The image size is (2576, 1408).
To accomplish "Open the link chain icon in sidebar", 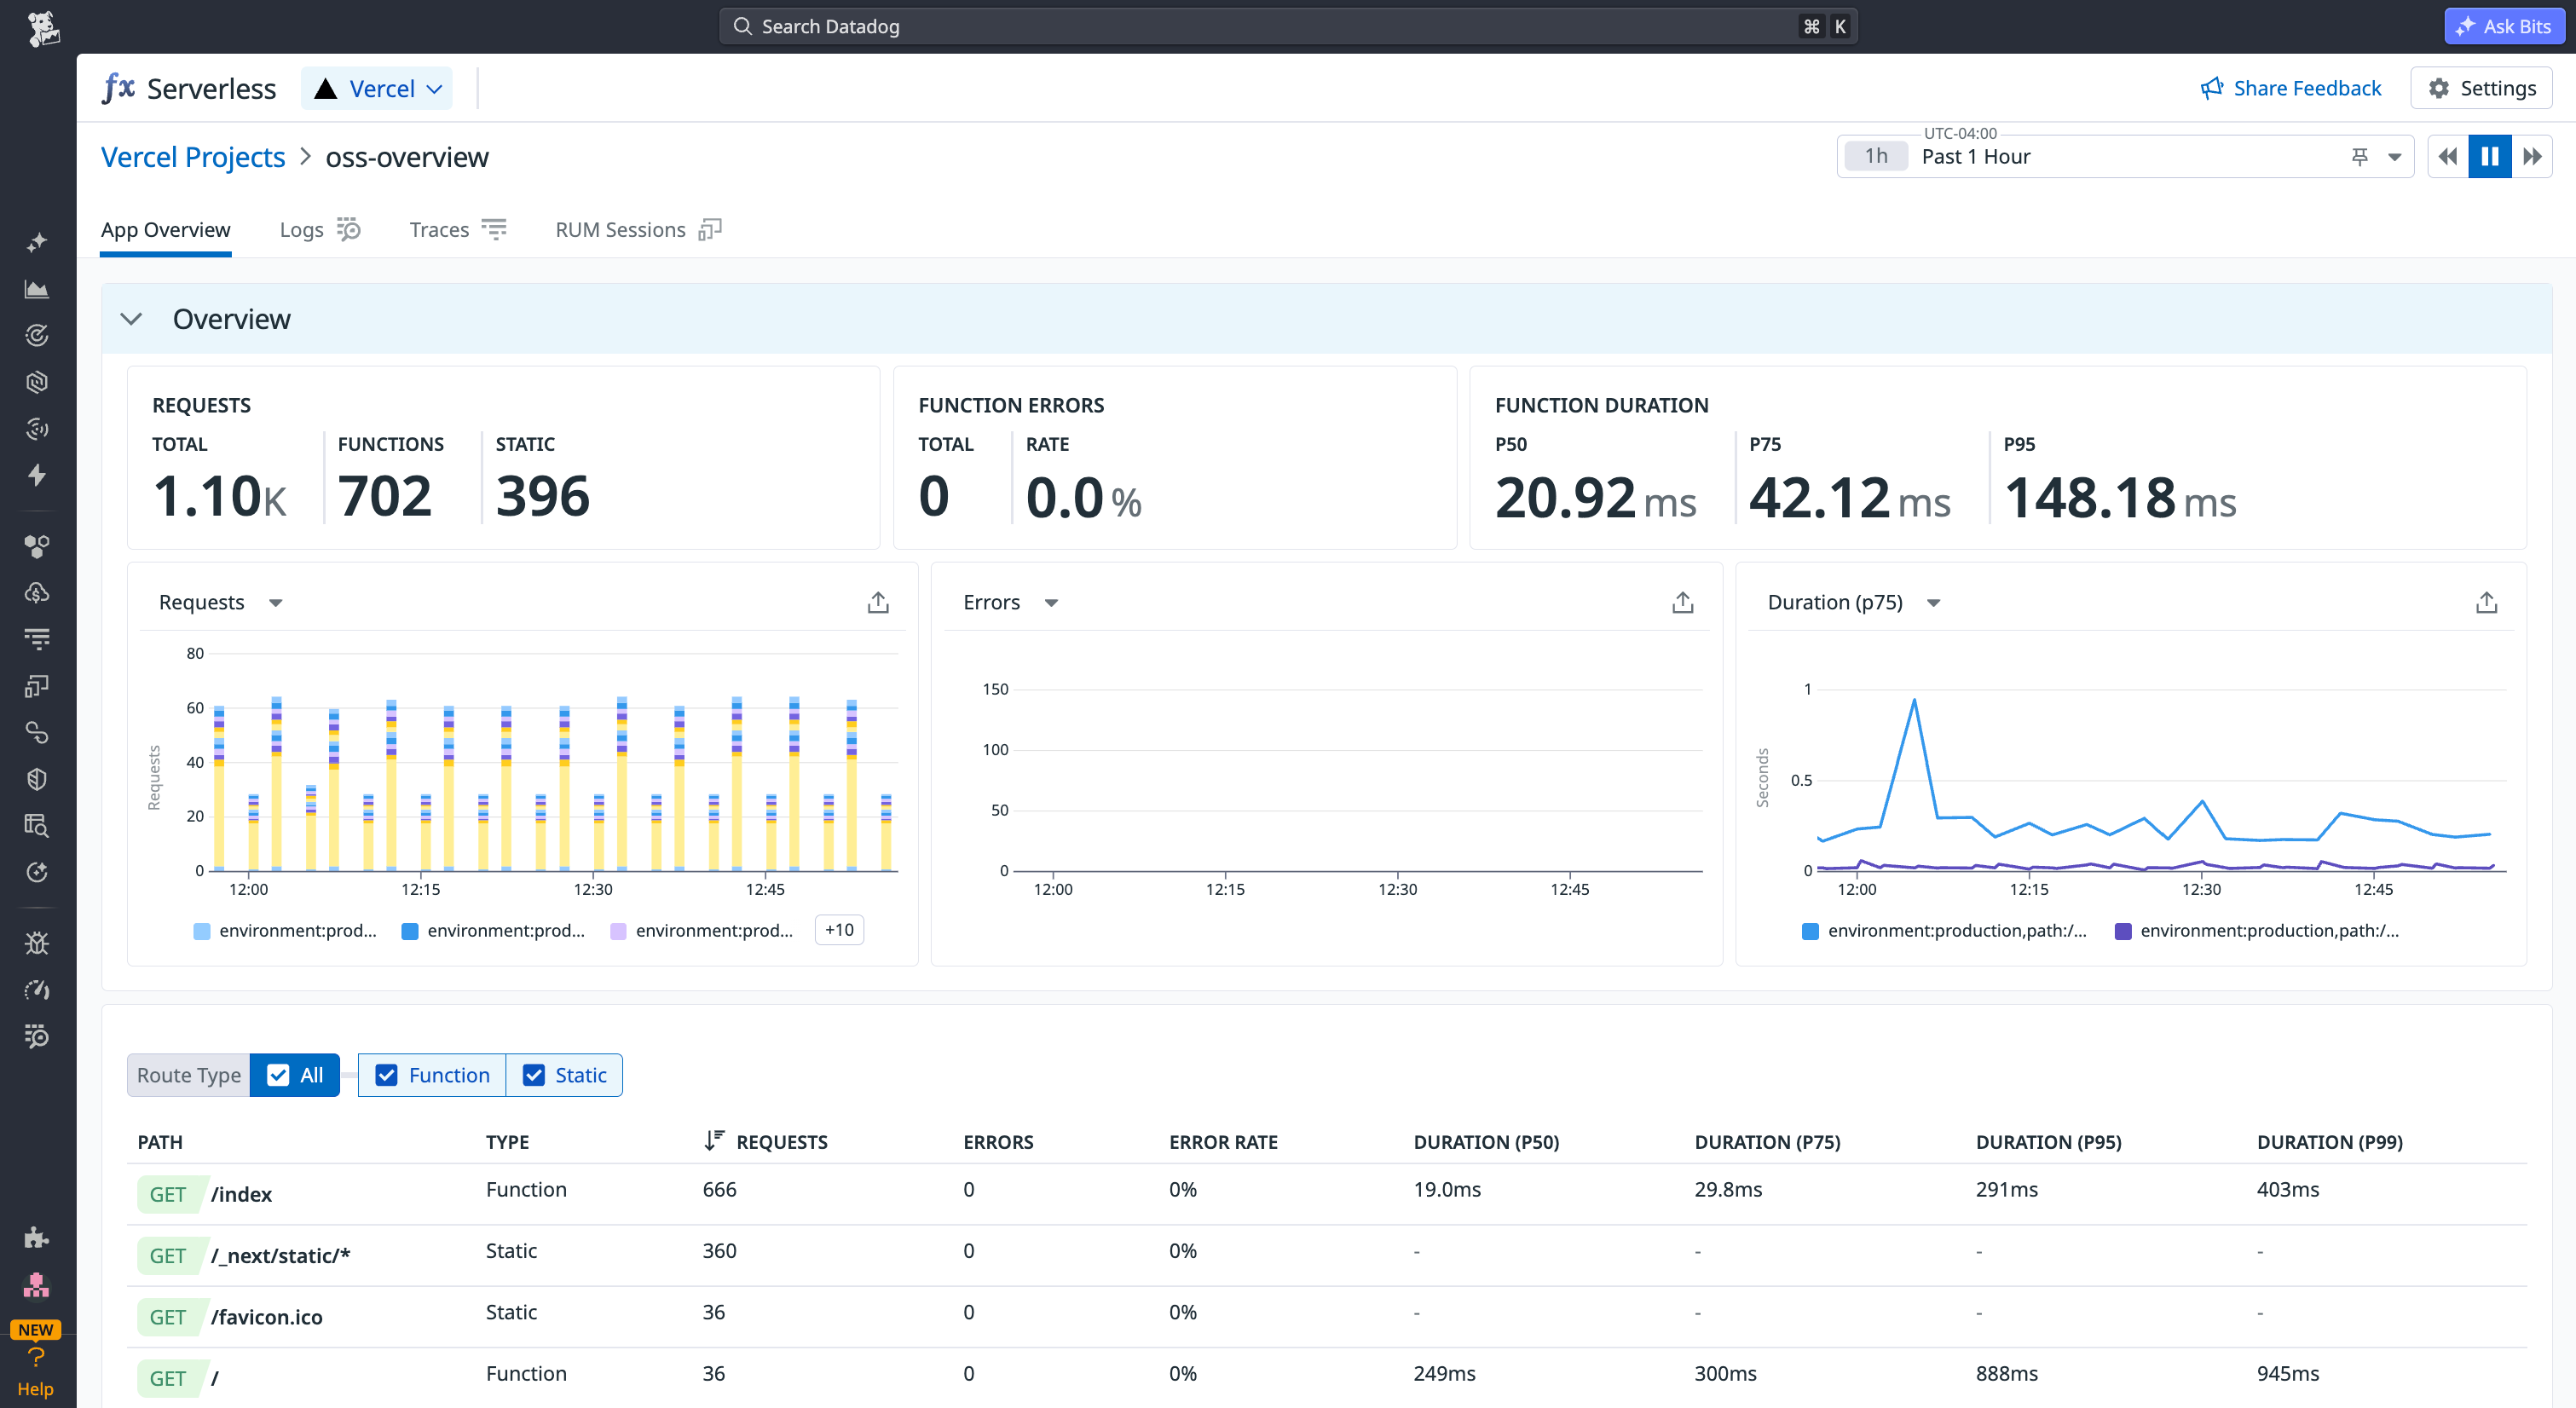I will 37,733.
